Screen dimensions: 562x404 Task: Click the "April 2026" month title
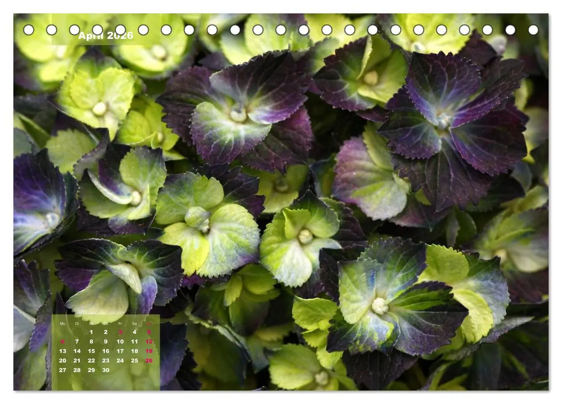(x=106, y=36)
